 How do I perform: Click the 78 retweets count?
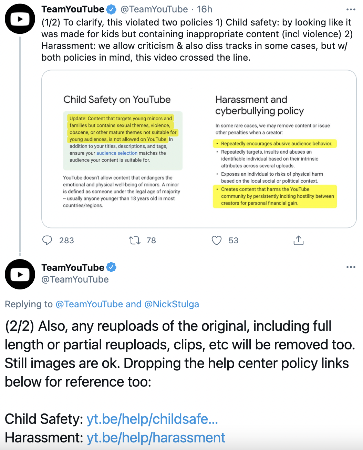[x=151, y=241]
